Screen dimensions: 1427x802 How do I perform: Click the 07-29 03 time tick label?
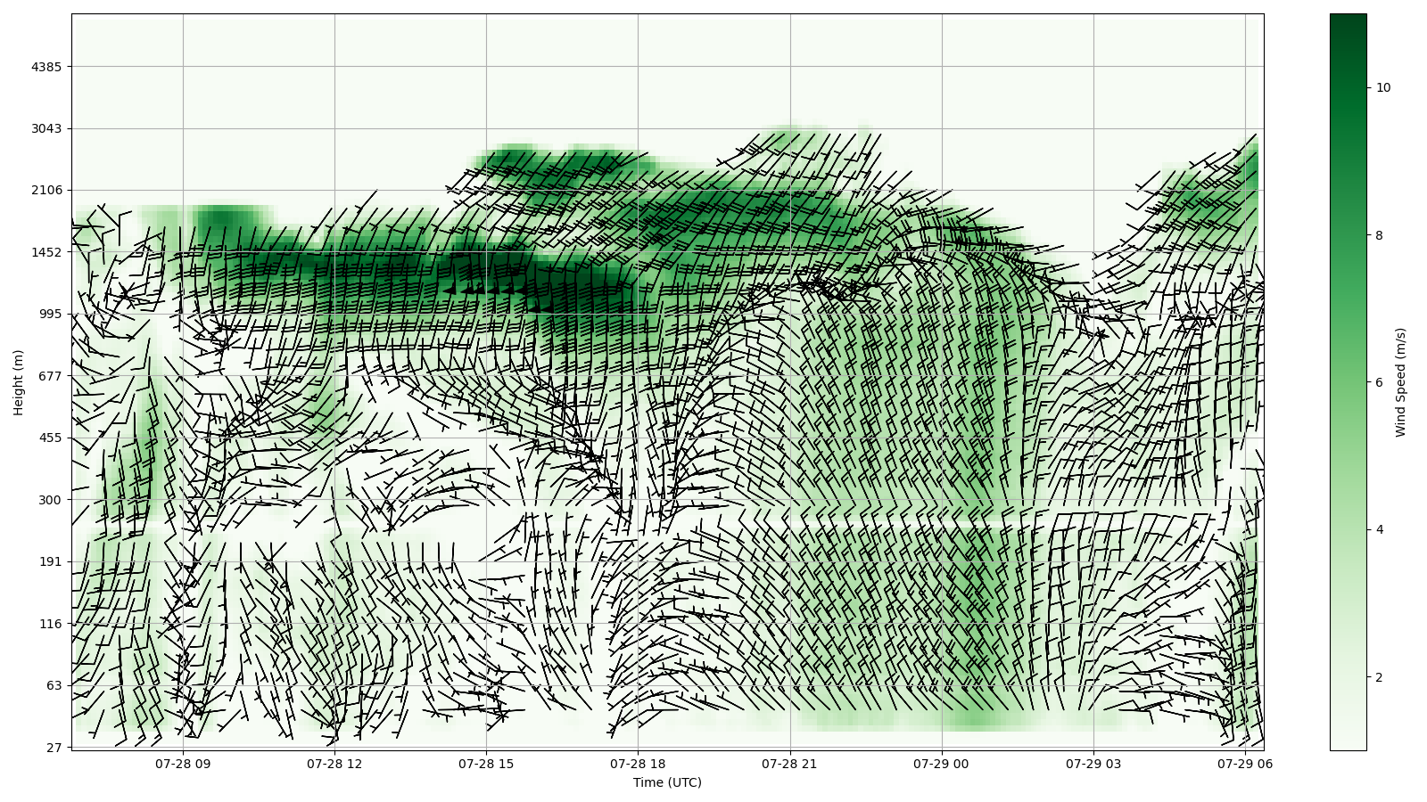coord(1093,764)
